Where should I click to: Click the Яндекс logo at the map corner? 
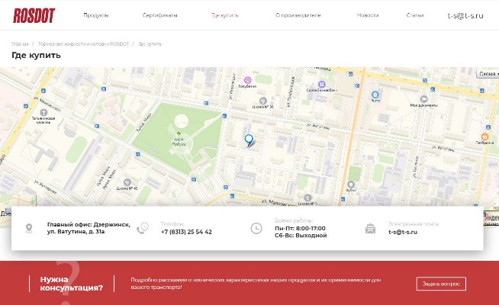pyautogui.click(x=491, y=218)
